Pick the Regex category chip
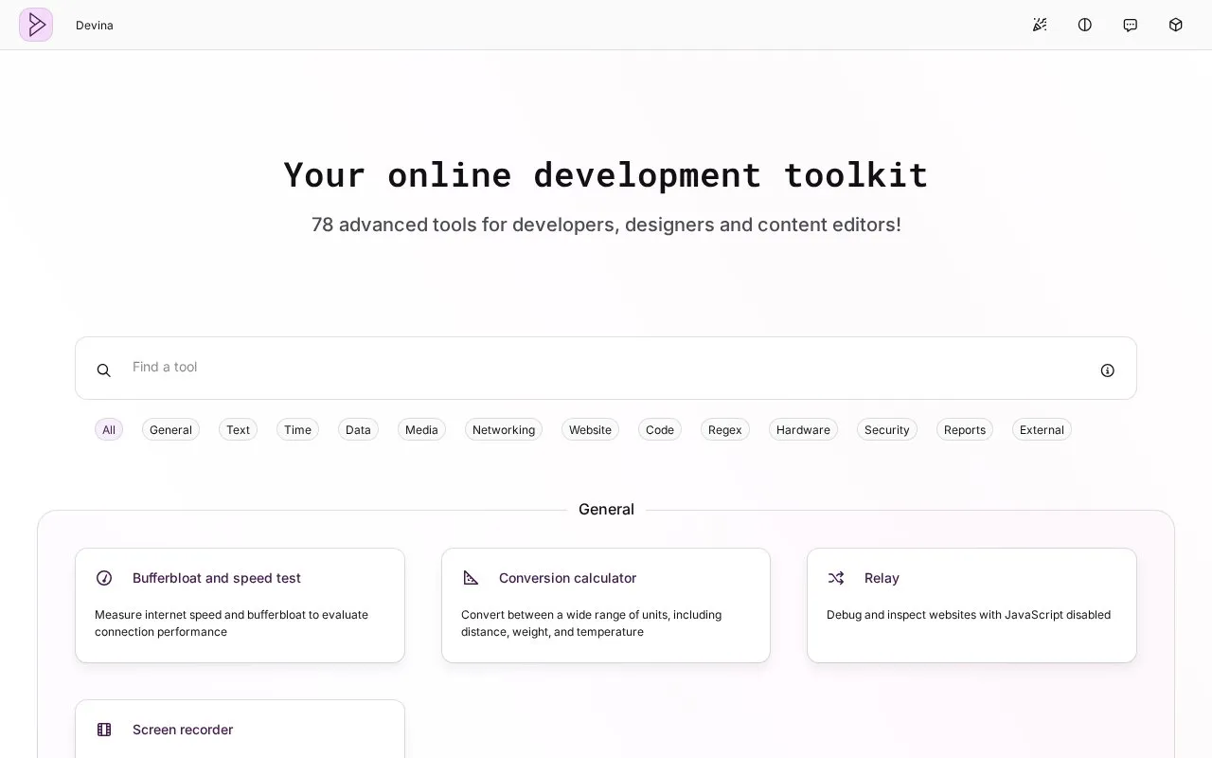This screenshot has width=1212, height=758. pyautogui.click(x=725, y=430)
